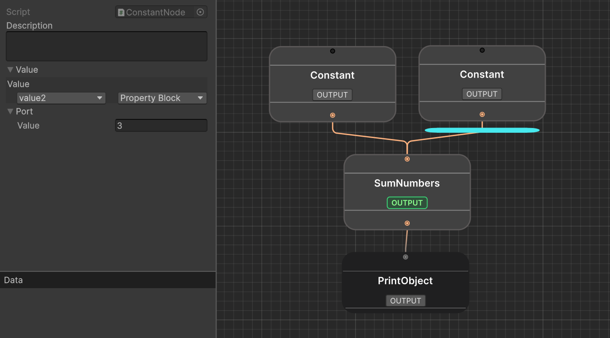Click the top port of the right Constant node
The height and width of the screenshot is (338, 610).
(x=482, y=50)
